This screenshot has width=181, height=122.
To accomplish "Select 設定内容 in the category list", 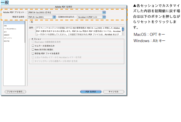I will tap(7, 41).
